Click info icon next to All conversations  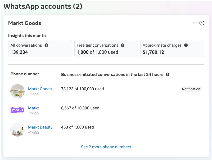[46, 45]
